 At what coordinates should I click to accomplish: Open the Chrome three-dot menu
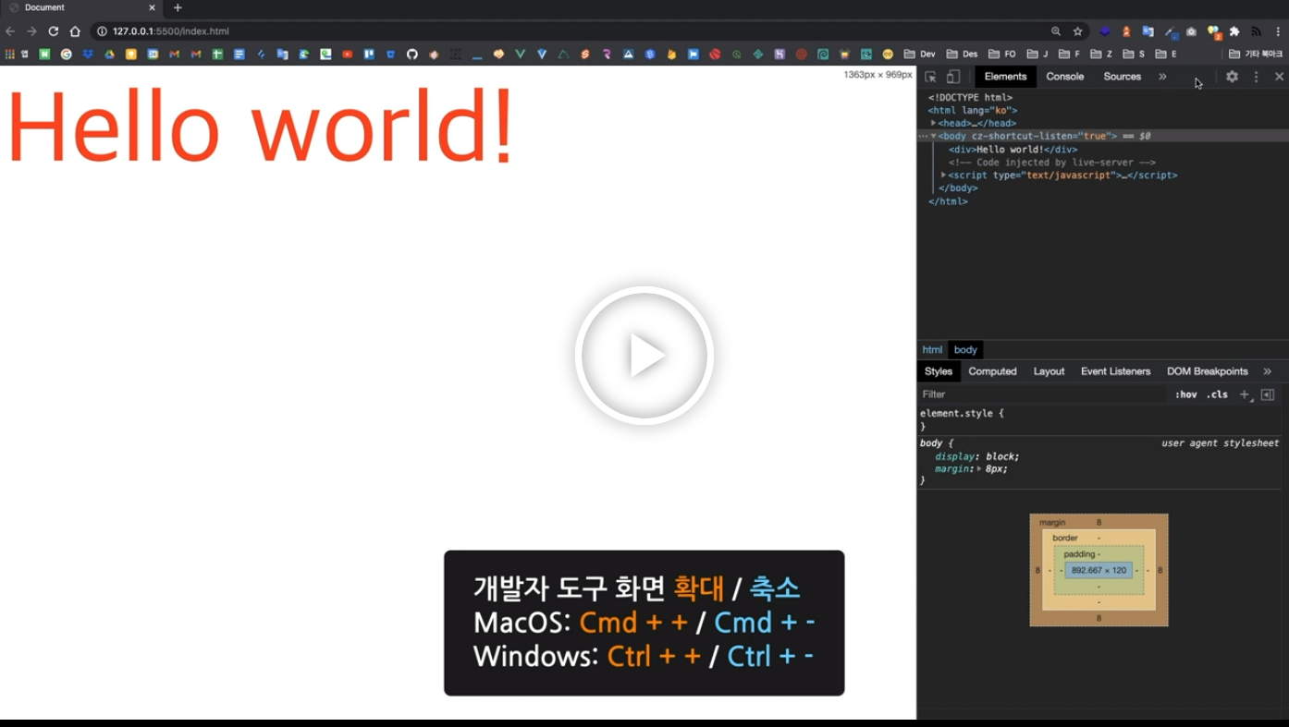[1278, 31]
